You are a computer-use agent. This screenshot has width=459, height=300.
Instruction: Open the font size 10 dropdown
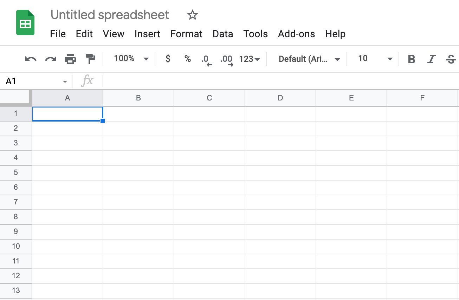(375, 59)
